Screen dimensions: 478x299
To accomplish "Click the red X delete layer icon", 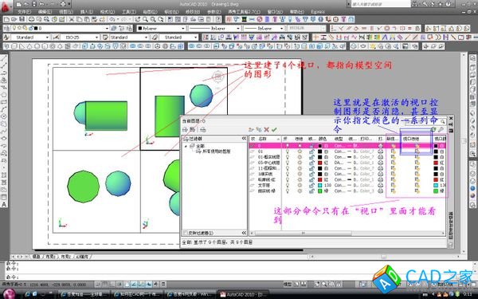I will point(266,130).
